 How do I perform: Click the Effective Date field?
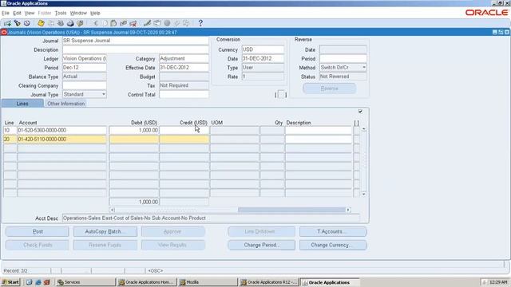click(x=184, y=68)
